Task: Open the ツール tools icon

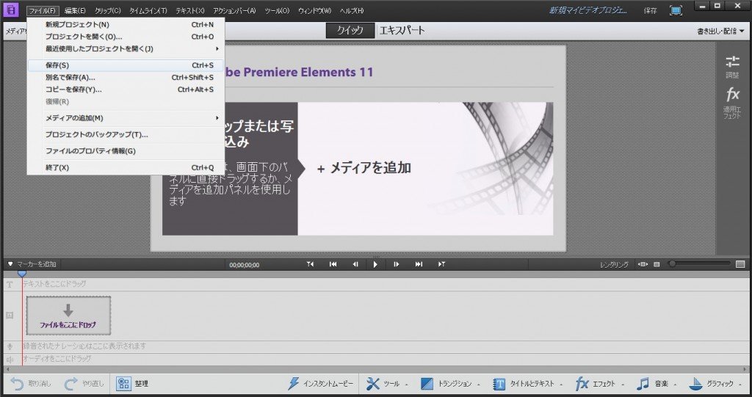Action: pos(372,384)
